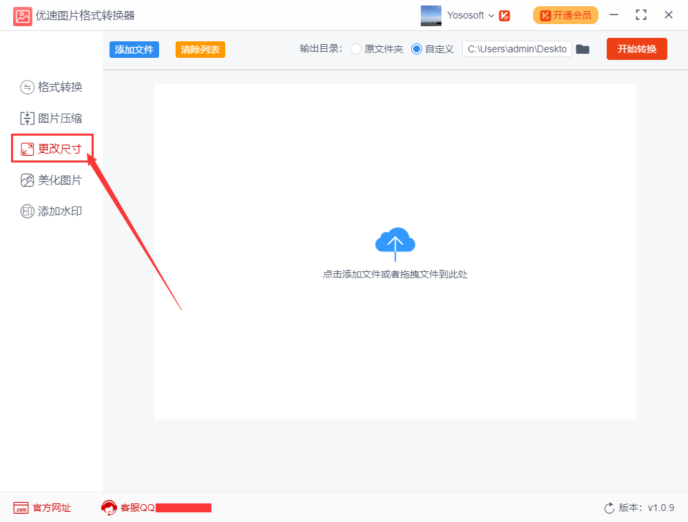Click the VIP badge icon beside username
This screenshot has width=688, height=522.
tap(505, 16)
